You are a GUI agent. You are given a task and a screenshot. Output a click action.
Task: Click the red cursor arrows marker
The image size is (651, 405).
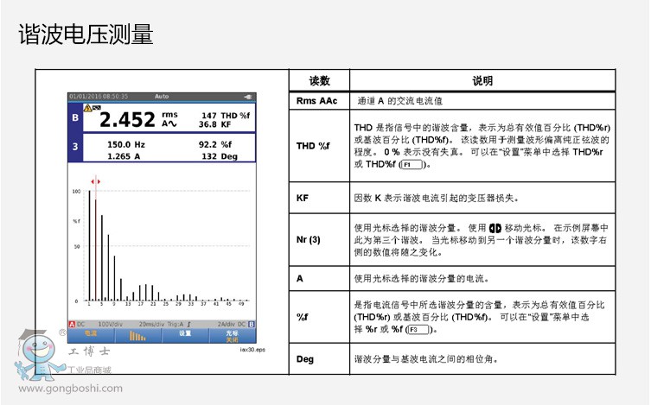95,182
